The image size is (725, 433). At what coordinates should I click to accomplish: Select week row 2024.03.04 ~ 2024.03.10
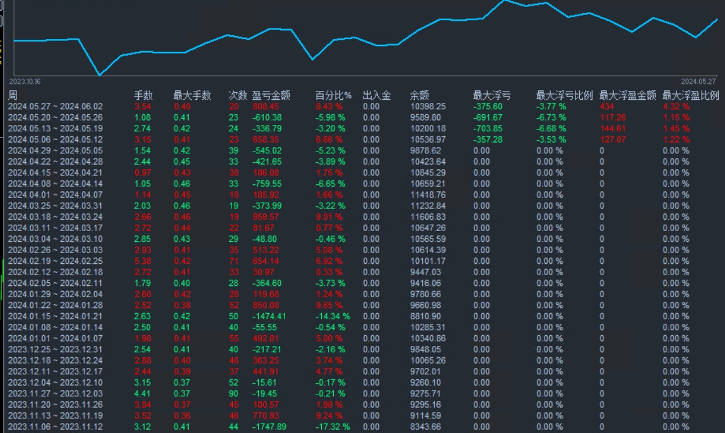tap(362, 239)
